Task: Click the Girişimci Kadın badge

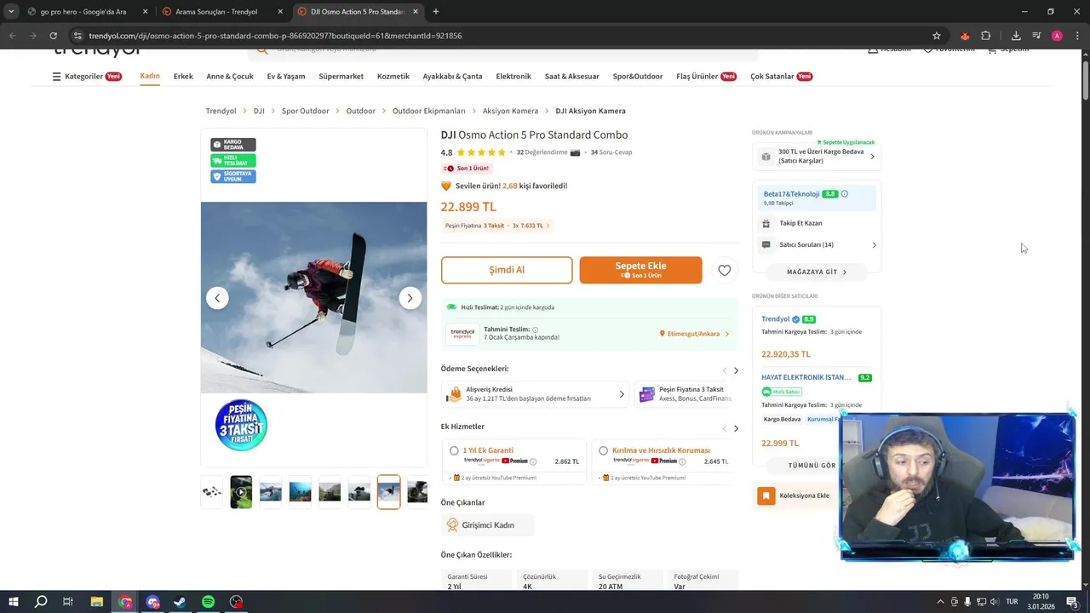Action: pyautogui.click(x=488, y=525)
